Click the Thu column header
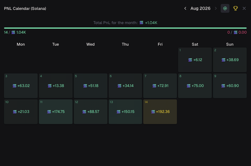The height and width of the screenshot is (166, 251). [x=125, y=44]
